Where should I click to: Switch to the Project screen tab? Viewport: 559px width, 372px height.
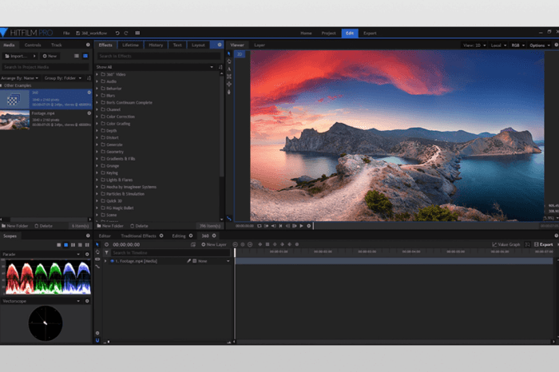click(x=328, y=34)
